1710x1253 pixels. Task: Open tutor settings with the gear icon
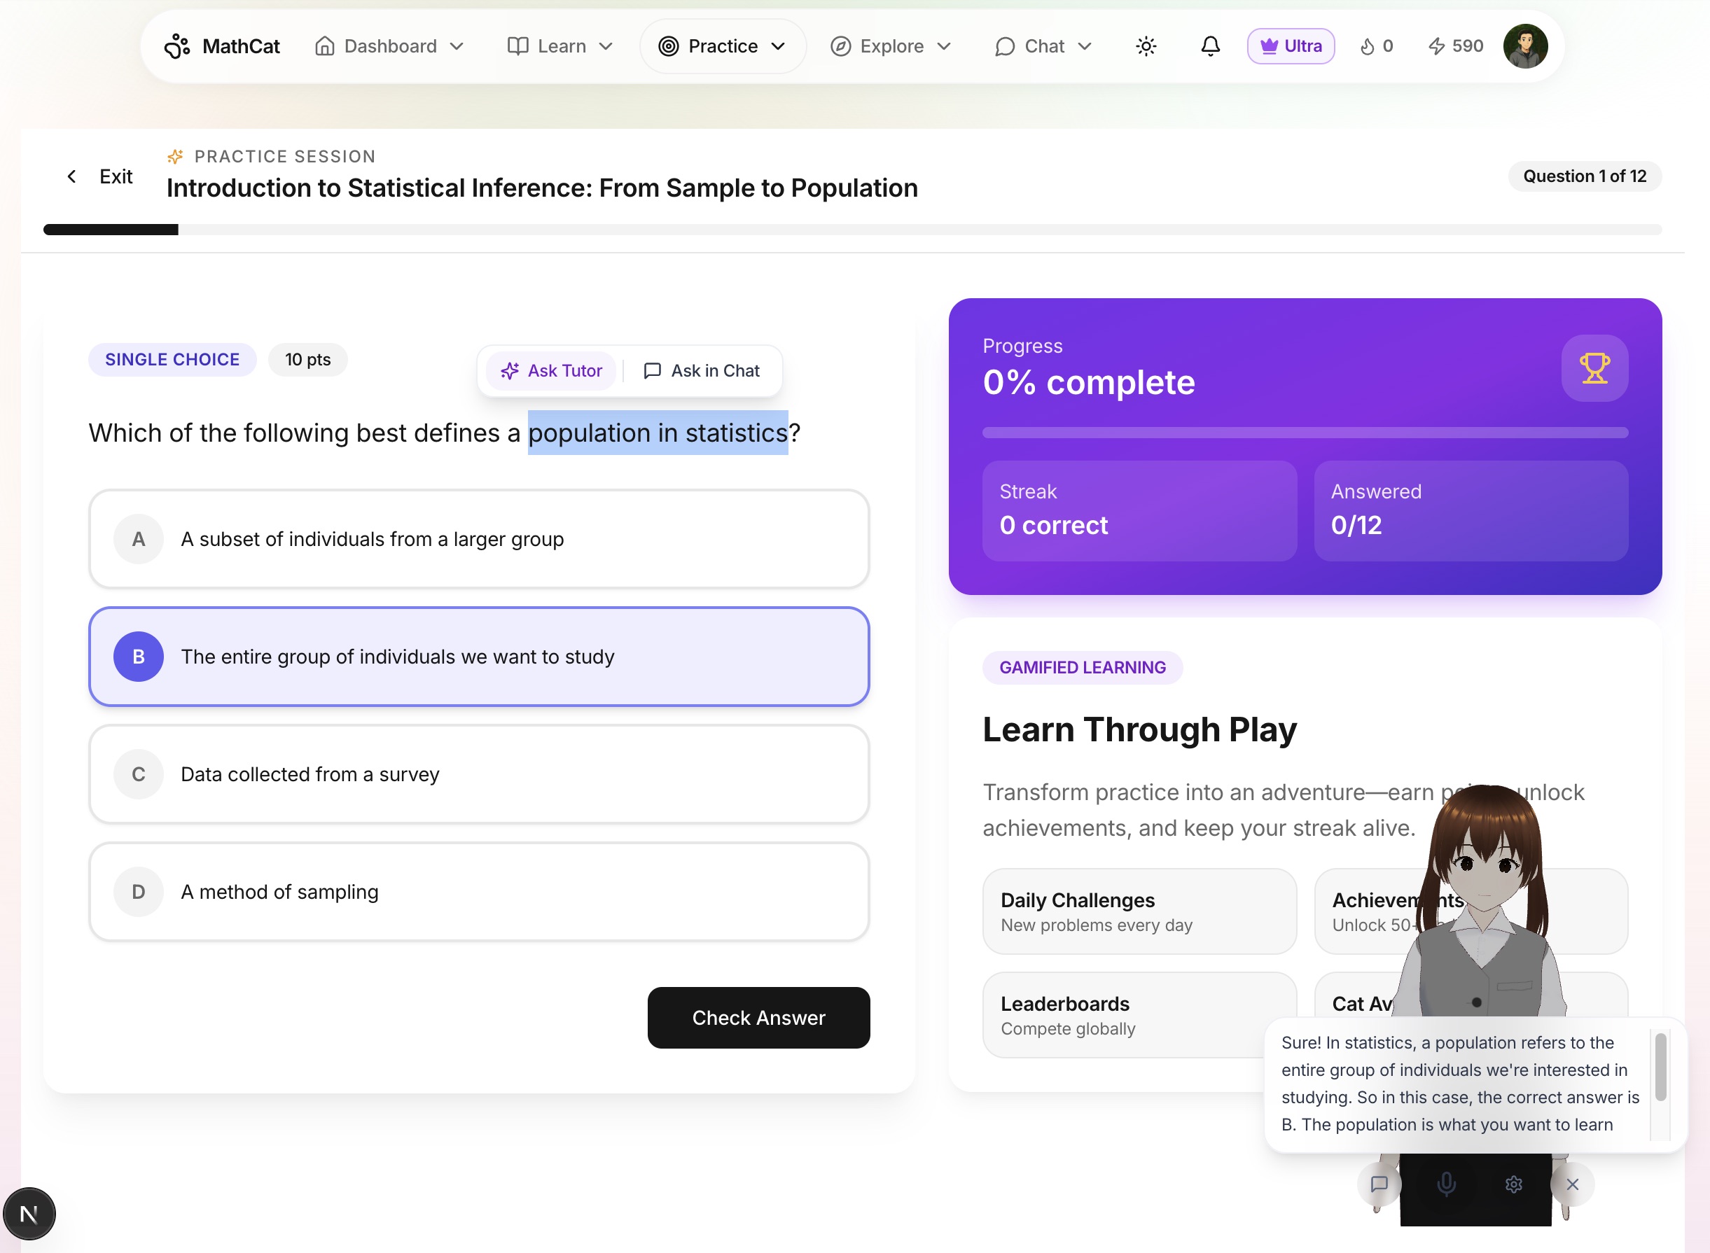(1513, 1184)
